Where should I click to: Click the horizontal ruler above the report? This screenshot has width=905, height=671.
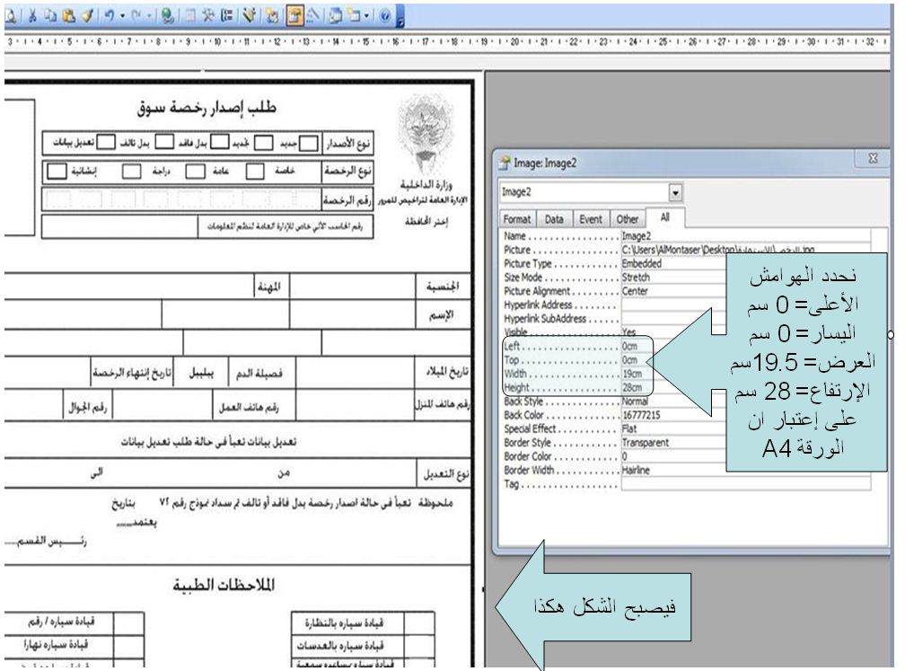coord(447,42)
